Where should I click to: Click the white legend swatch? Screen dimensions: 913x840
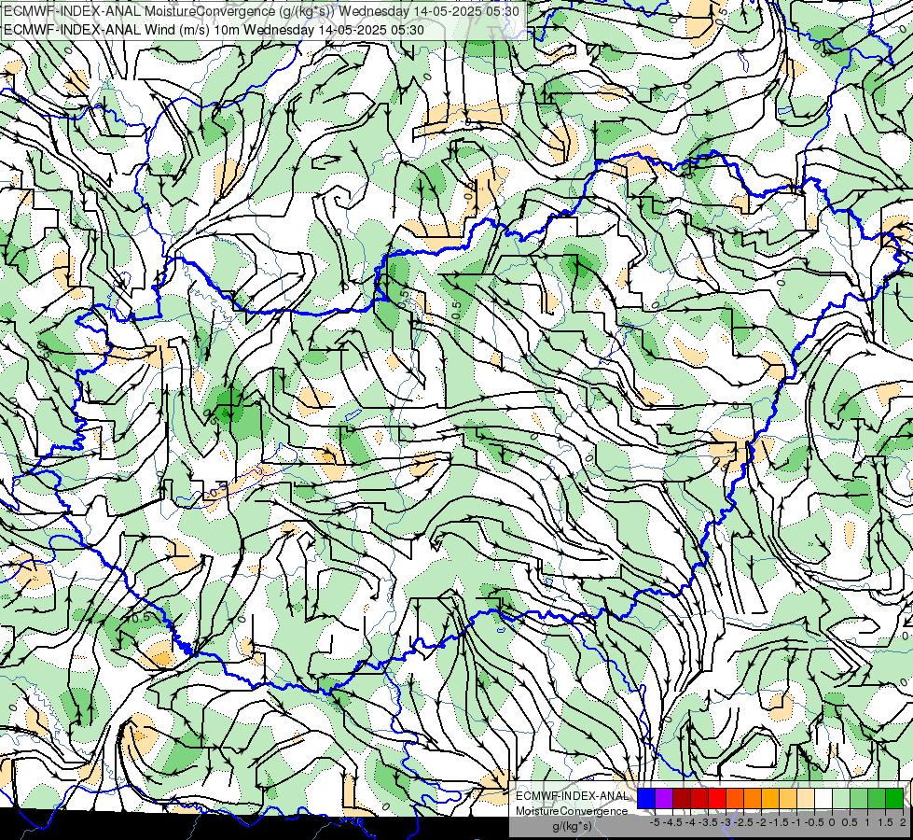click(823, 798)
